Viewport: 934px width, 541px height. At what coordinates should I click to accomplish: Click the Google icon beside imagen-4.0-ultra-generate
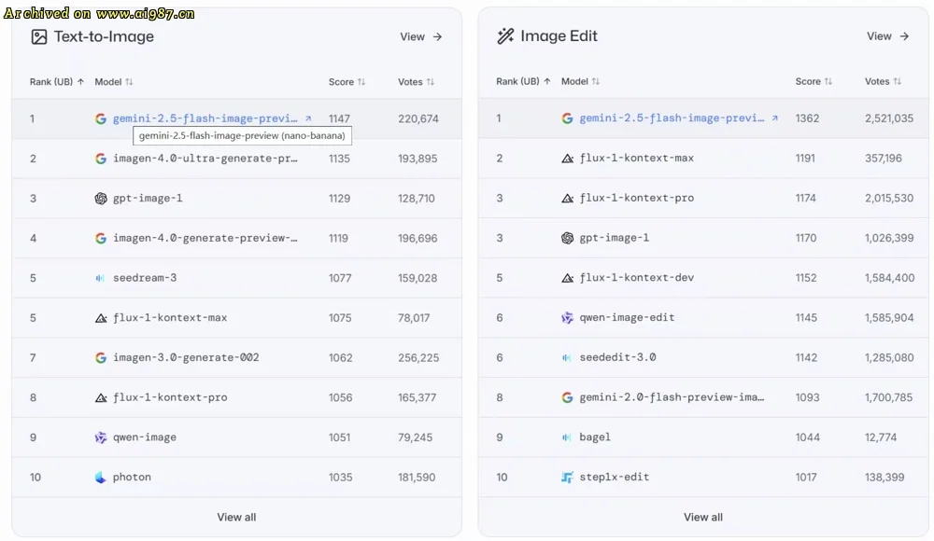coord(101,159)
